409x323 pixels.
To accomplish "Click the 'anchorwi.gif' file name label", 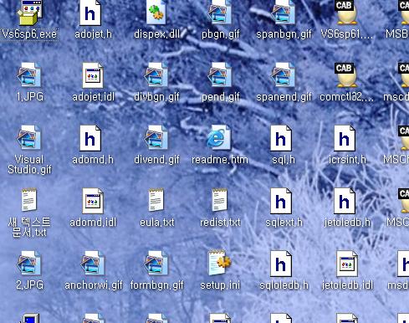I will coord(94,285).
